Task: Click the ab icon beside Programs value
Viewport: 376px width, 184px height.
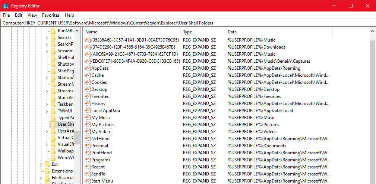Action: 88,160
